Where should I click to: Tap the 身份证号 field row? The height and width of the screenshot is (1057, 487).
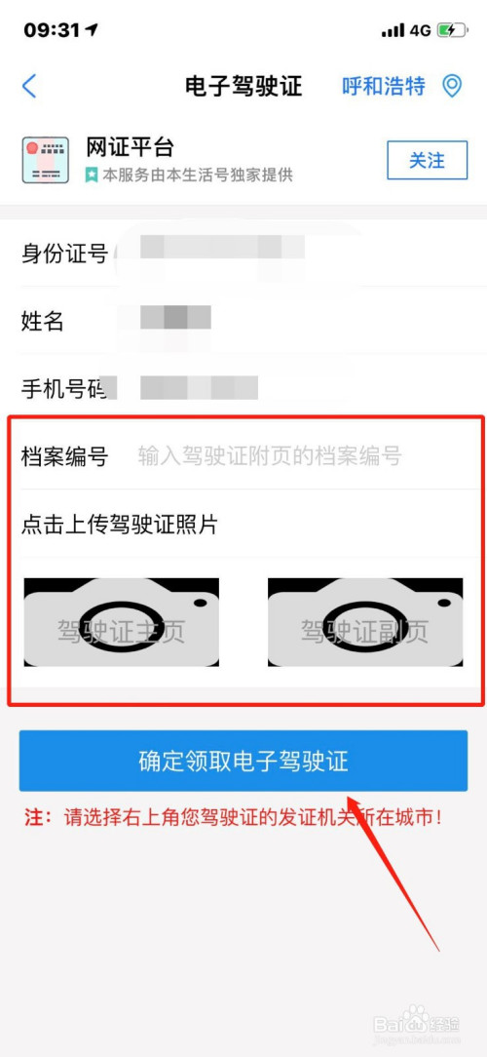pyautogui.click(x=243, y=254)
